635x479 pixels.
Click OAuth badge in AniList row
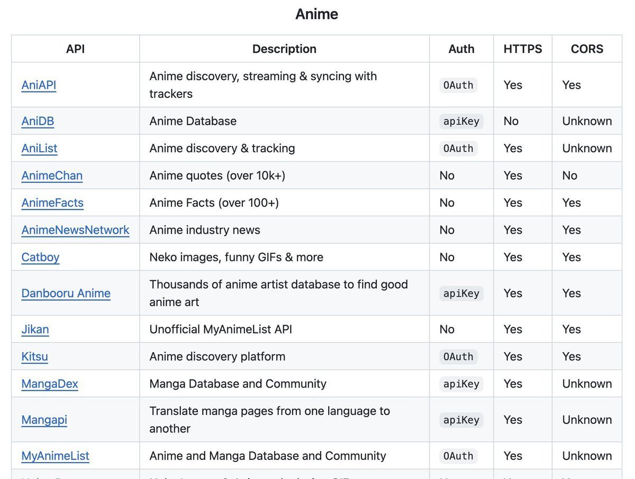click(458, 149)
